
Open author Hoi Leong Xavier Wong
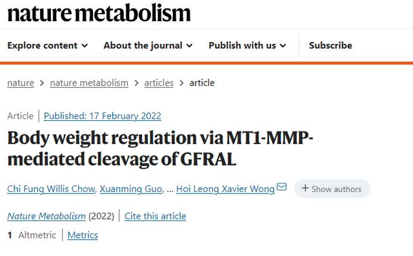pyautogui.click(x=225, y=189)
